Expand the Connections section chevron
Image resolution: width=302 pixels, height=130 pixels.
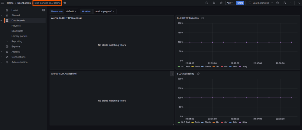(1, 57)
